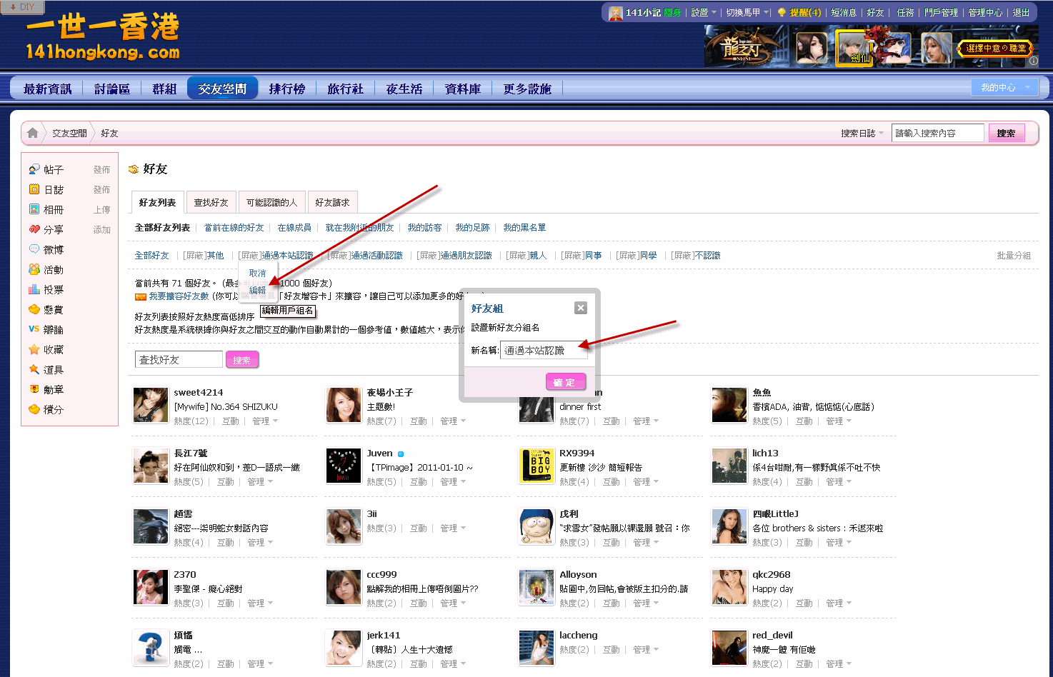Click the 新名稱 group name field
Image resolution: width=1053 pixels, height=677 pixels.
(x=544, y=351)
